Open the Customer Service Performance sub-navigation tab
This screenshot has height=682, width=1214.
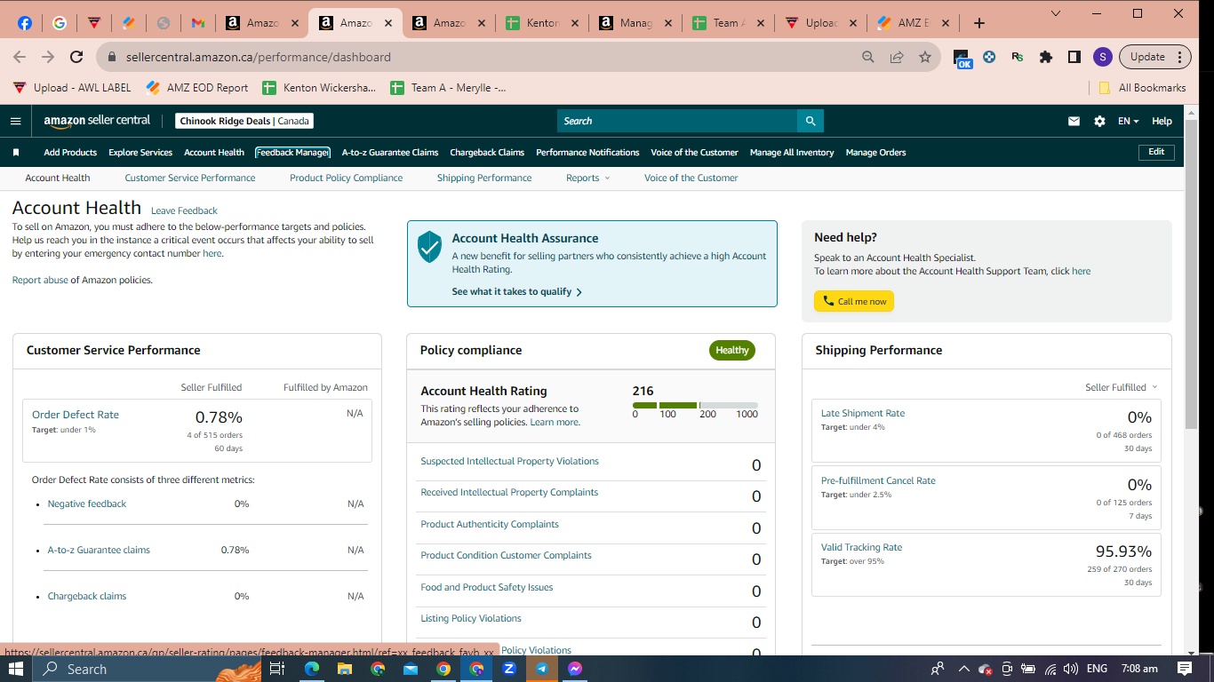coord(189,178)
